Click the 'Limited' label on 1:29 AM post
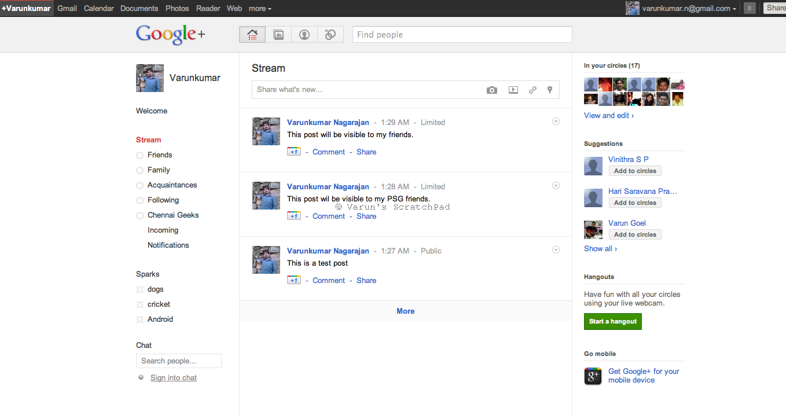 coord(433,122)
